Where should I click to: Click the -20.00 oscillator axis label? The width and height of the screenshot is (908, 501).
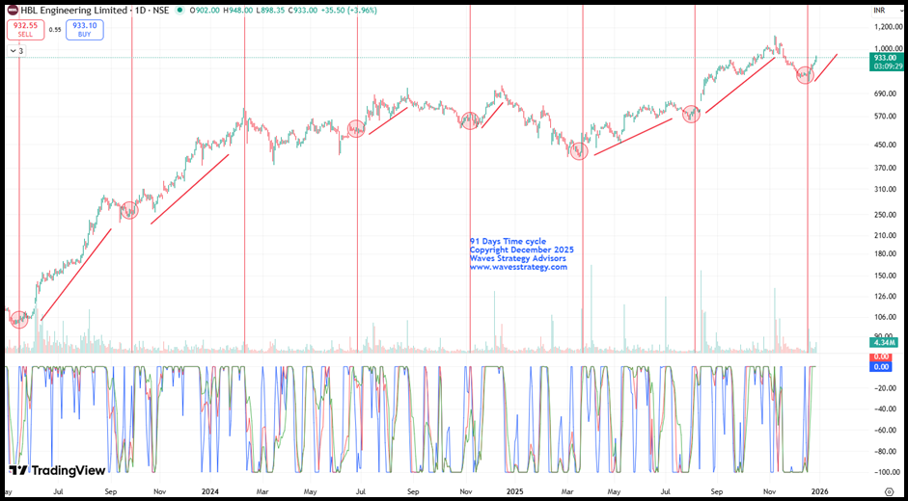[x=884, y=388]
